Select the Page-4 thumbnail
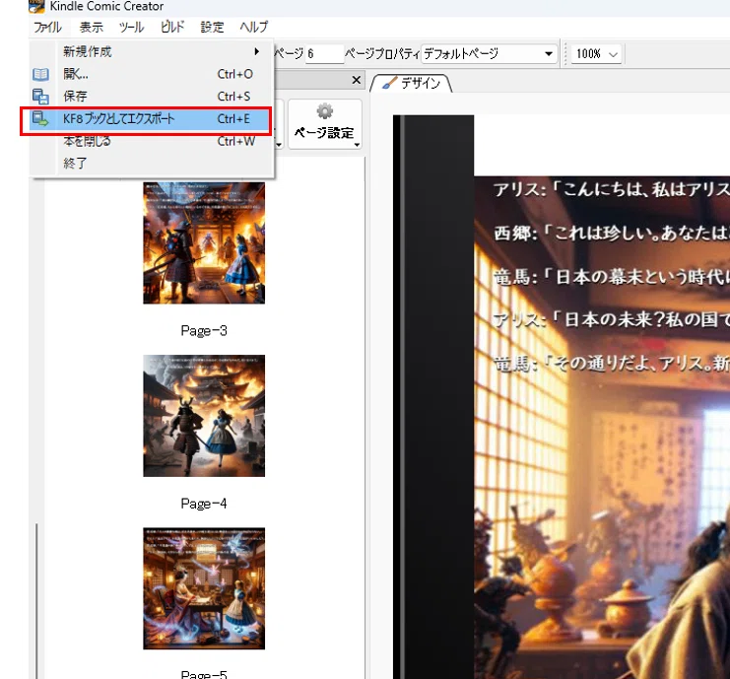The image size is (730, 679). click(204, 416)
